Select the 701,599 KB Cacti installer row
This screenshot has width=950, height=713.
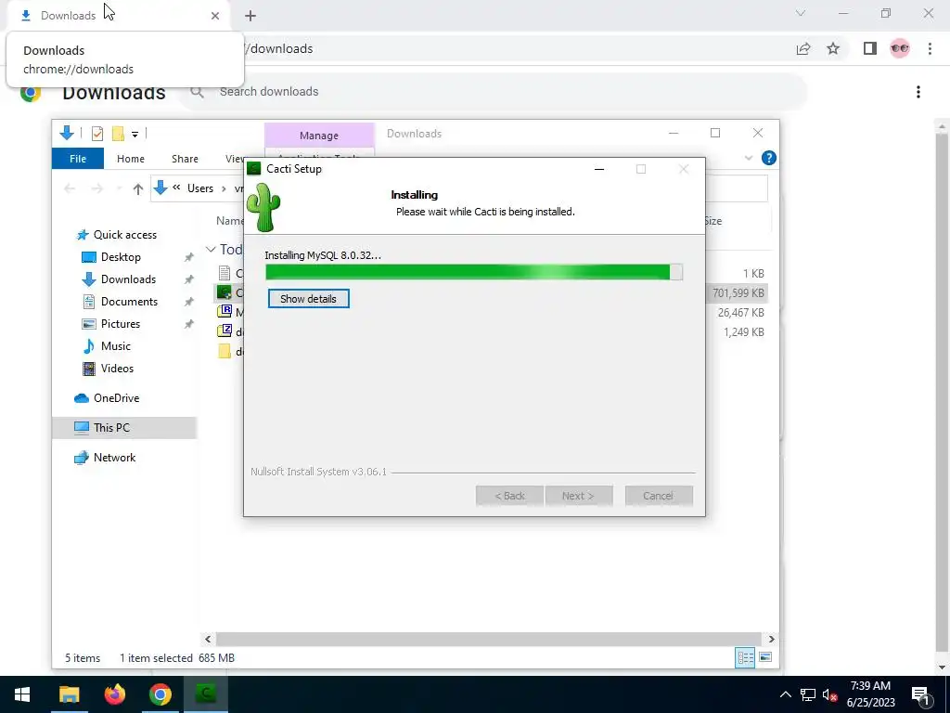[x=738, y=292]
